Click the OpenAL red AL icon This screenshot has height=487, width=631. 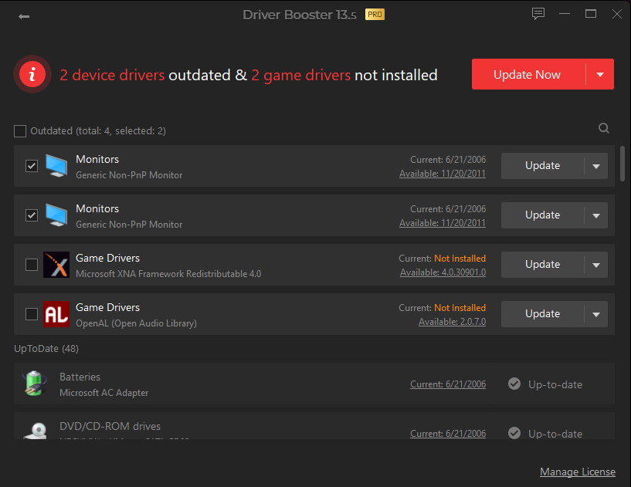[56, 314]
